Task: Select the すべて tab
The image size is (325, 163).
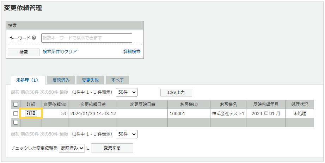Action: (117, 80)
